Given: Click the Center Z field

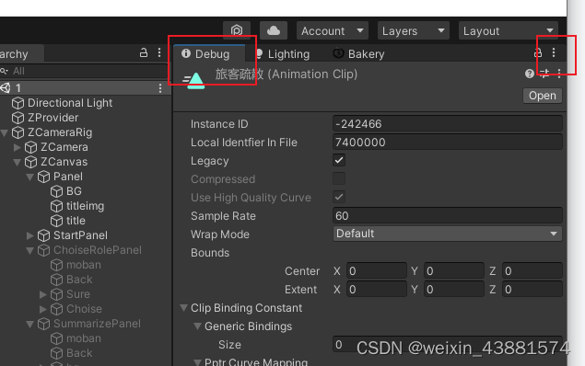Looking at the screenshot, I should 532,270.
